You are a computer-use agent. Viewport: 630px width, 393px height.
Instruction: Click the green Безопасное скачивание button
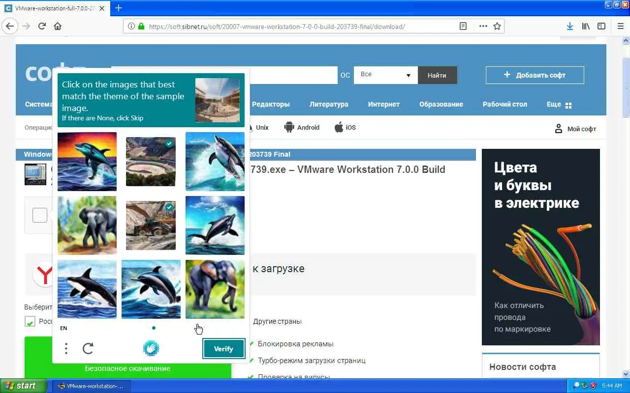coord(128,358)
